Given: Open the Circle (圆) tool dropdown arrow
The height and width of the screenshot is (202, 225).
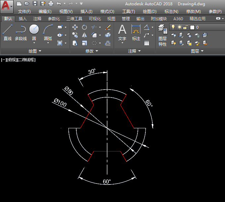Looking at the screenshot, I should click(34, 43).
